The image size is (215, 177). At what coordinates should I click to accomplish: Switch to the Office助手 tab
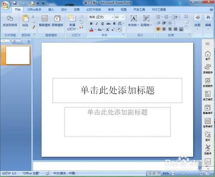34,9
